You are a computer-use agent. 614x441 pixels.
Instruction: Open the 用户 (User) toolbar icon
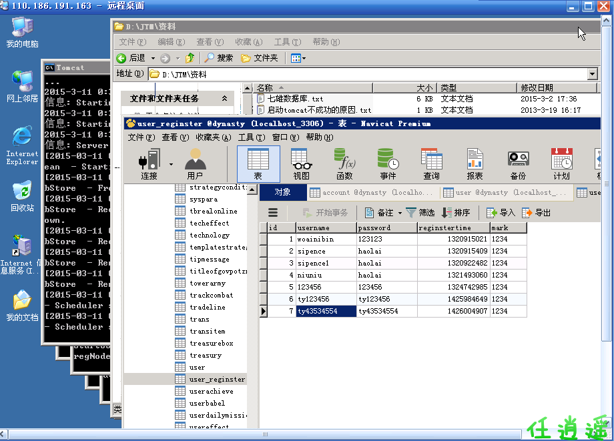tap(195, 163)
